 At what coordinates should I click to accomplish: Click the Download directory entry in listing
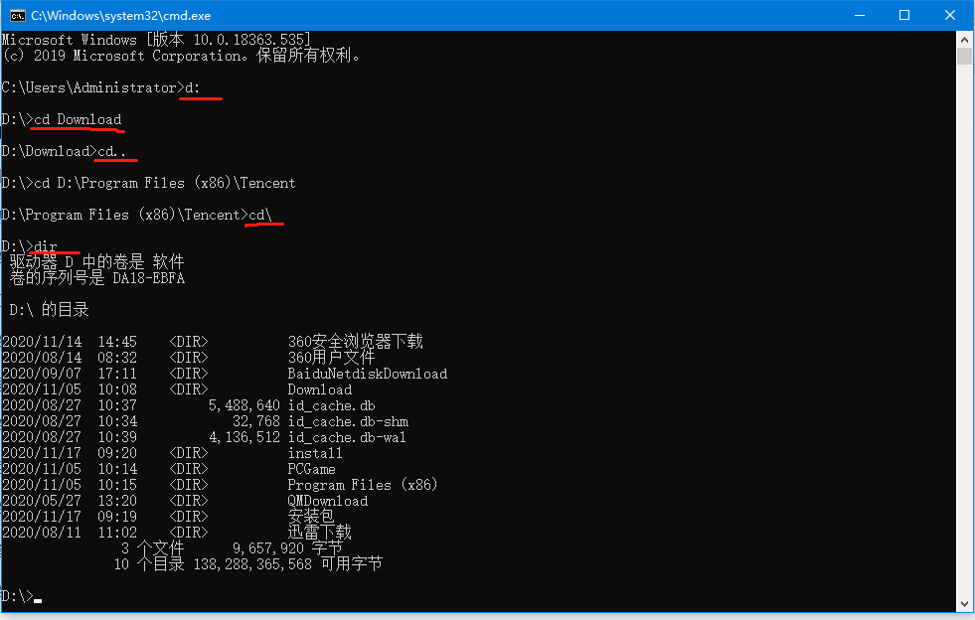[320, 389]
